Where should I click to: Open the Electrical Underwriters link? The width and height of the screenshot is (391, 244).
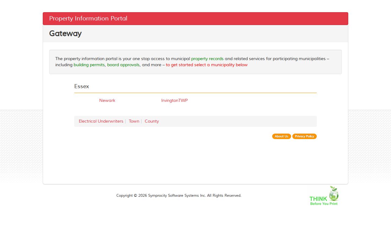pyautogui.click(x=101, y=121)
